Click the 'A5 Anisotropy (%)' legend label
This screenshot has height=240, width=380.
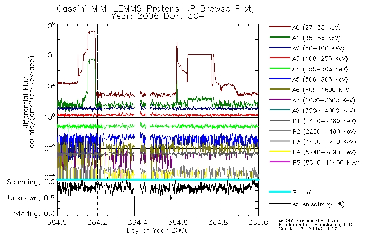(x=318, y=204)
